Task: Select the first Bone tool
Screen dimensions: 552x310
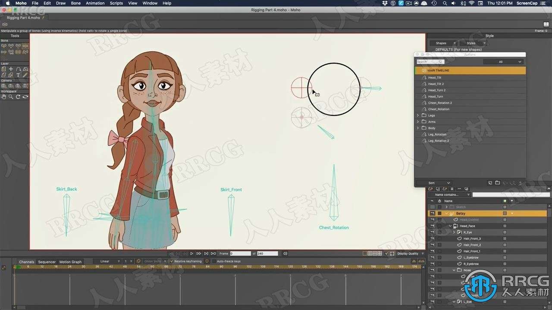Action: 3,46
